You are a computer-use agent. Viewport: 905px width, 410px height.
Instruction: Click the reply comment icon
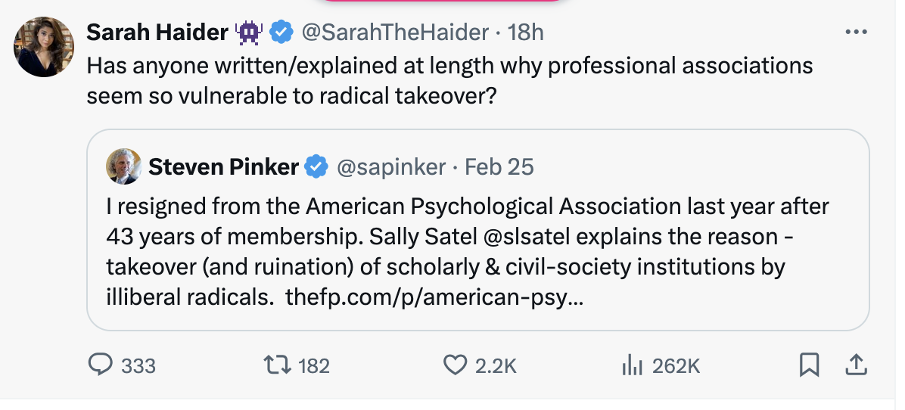point(101,365)
